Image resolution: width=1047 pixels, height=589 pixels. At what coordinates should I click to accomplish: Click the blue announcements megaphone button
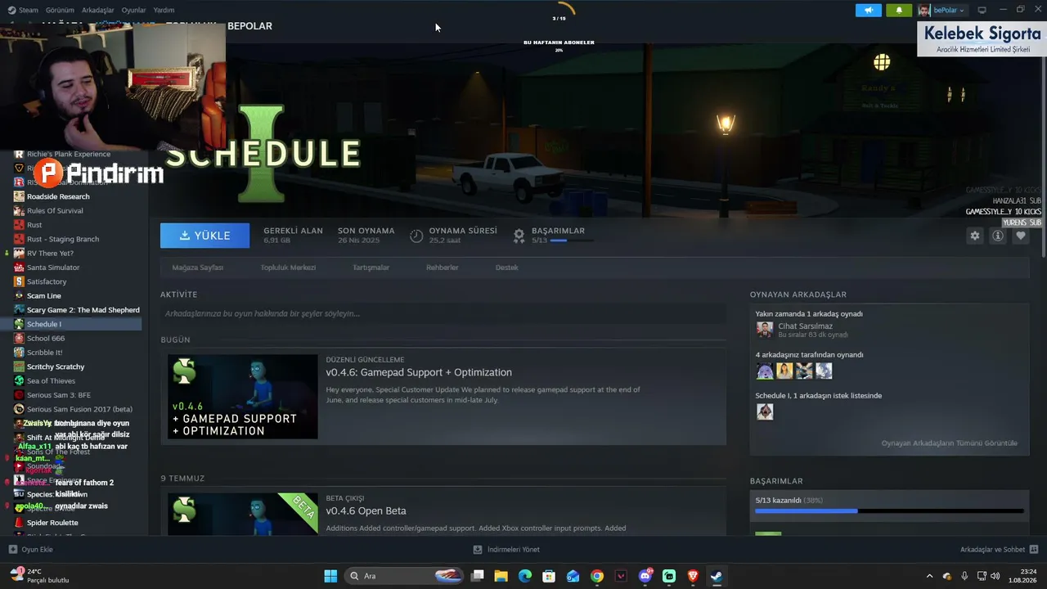coord(869,10)
